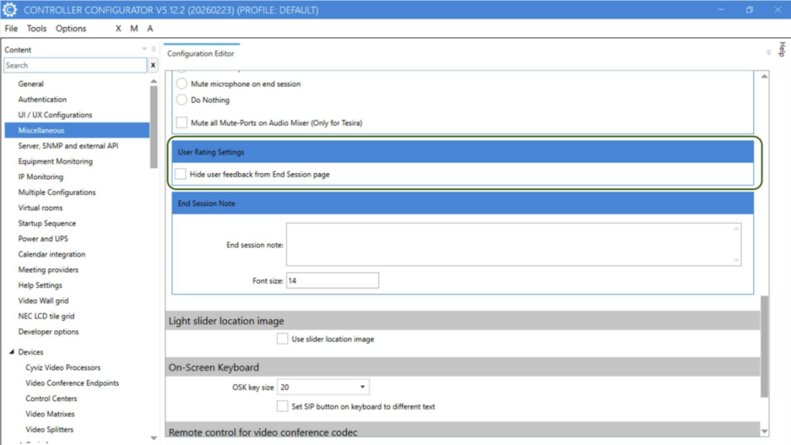Viewport: 791px width, 445px height.
Task: Open the Tools menu
Action: click(37, 29)
